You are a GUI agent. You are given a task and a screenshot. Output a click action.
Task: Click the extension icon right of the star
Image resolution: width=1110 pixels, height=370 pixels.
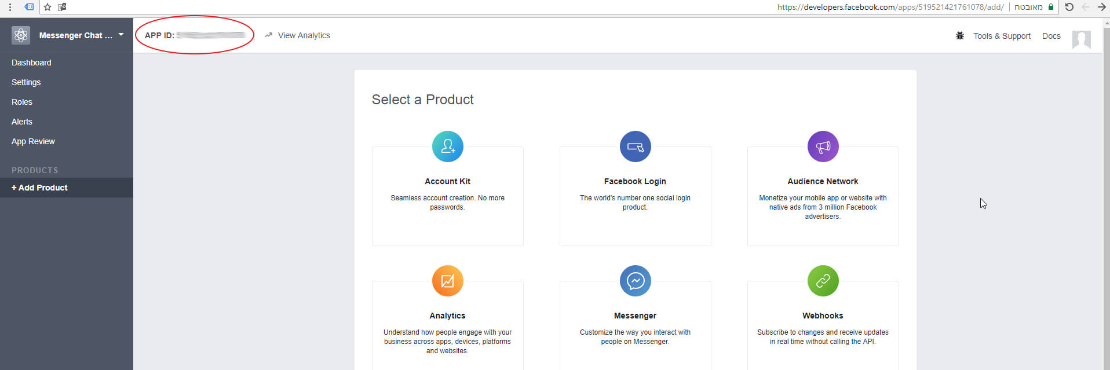tap(62, 7)
